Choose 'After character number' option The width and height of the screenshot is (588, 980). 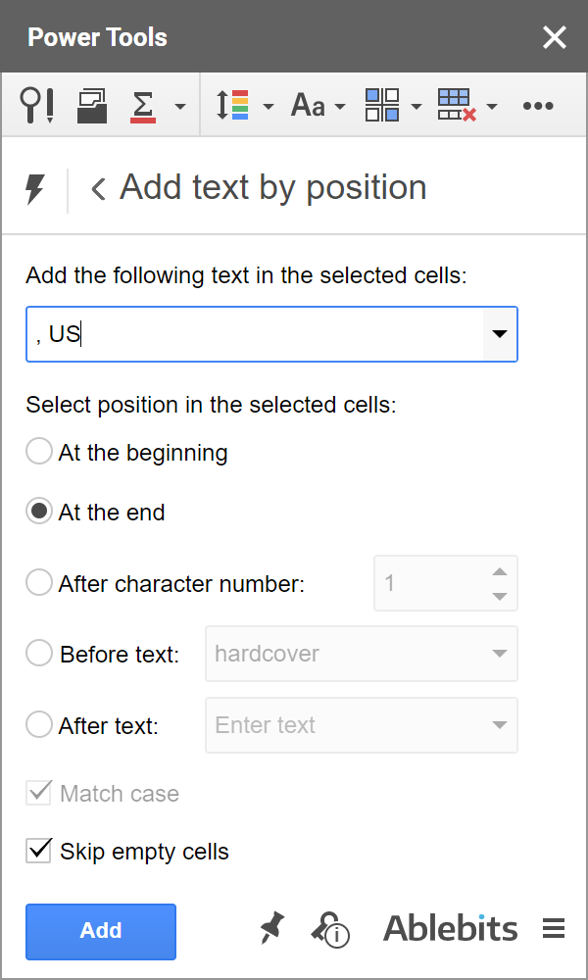pyautogui.click(x=38, y=582)
